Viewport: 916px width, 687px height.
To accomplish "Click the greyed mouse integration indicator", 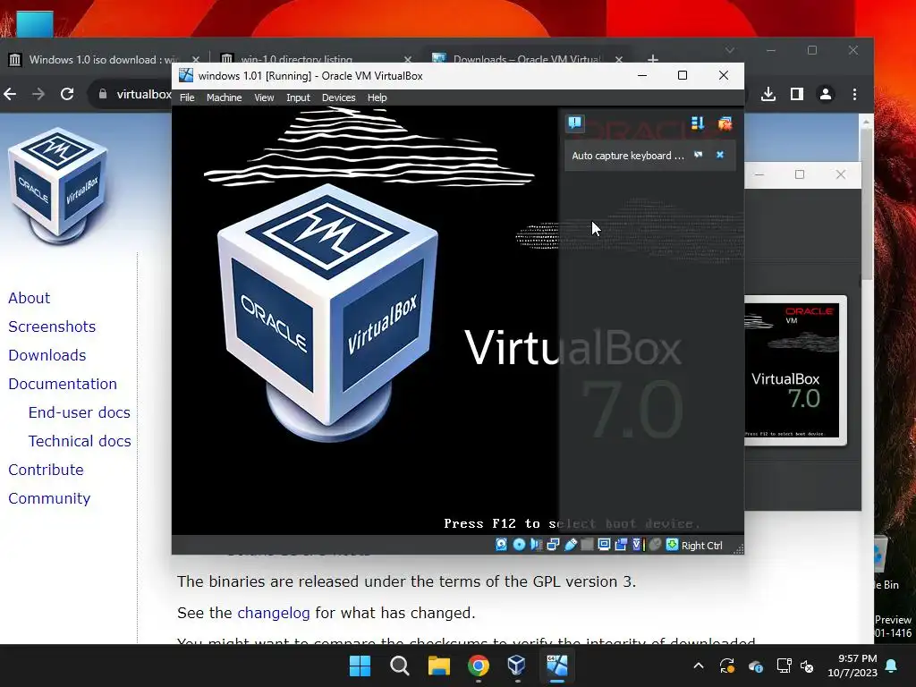I will point(655,545).
